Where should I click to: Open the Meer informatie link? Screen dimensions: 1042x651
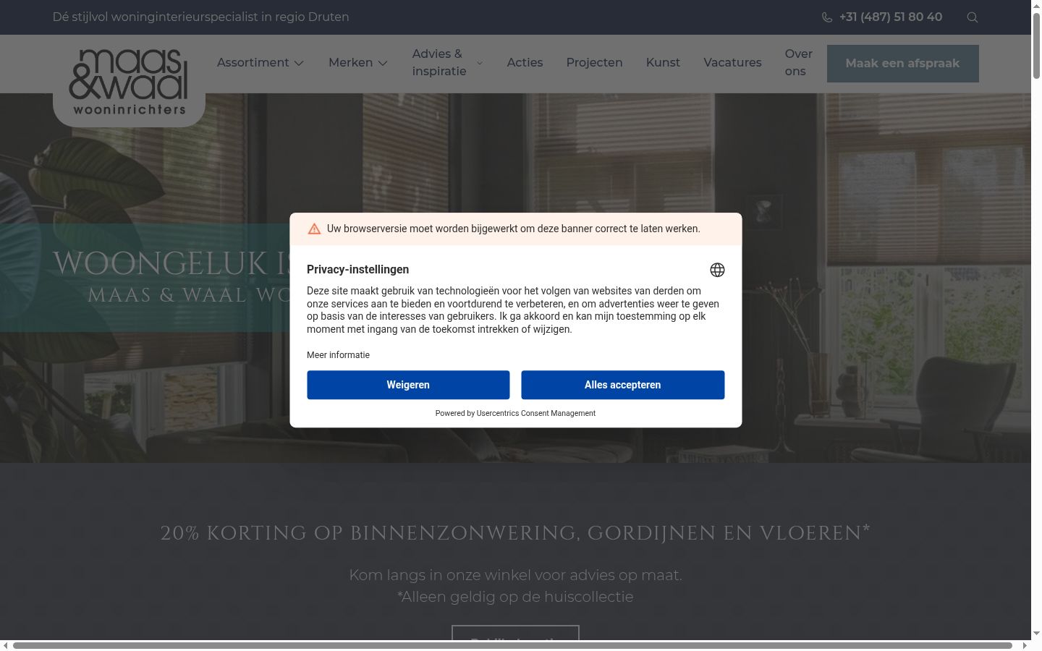tap(338, 355)
